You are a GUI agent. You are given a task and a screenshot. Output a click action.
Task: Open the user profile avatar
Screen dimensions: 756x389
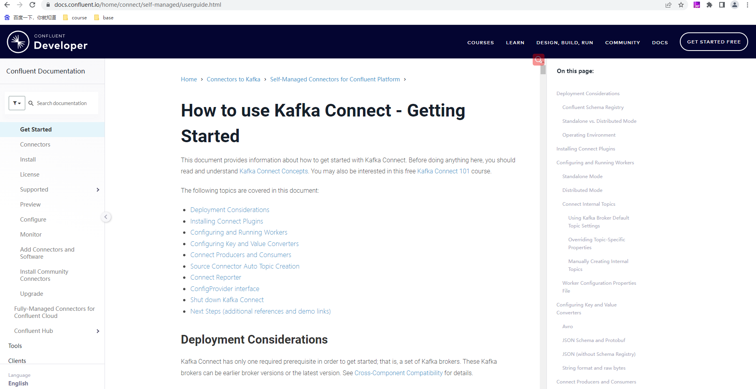(x=735, y=5)
